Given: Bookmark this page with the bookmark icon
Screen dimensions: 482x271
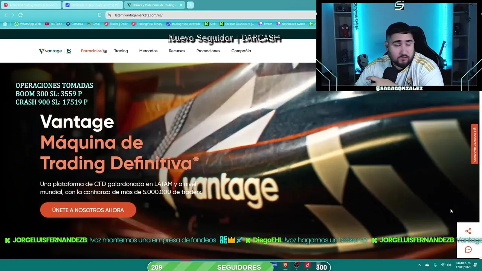Looking at the screenshot, I should pos(99,15).
